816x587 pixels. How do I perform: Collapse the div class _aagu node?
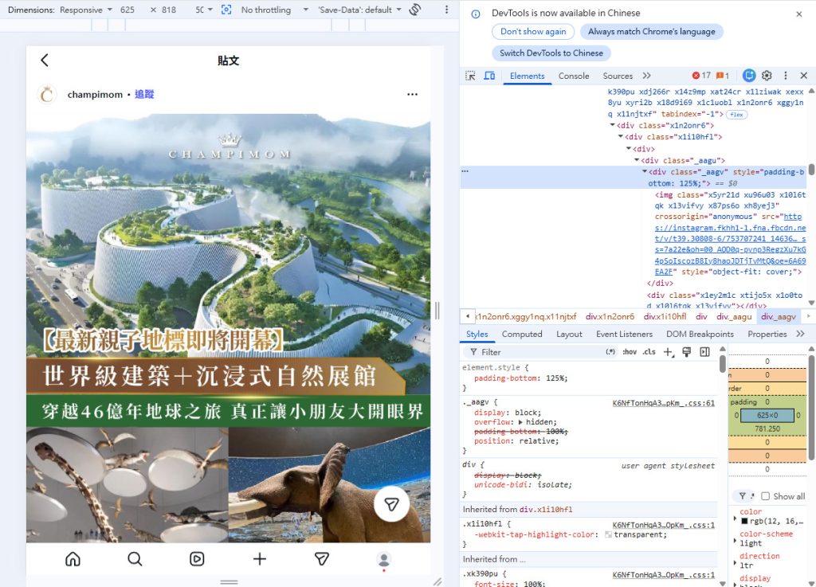(x=637, y=160)
